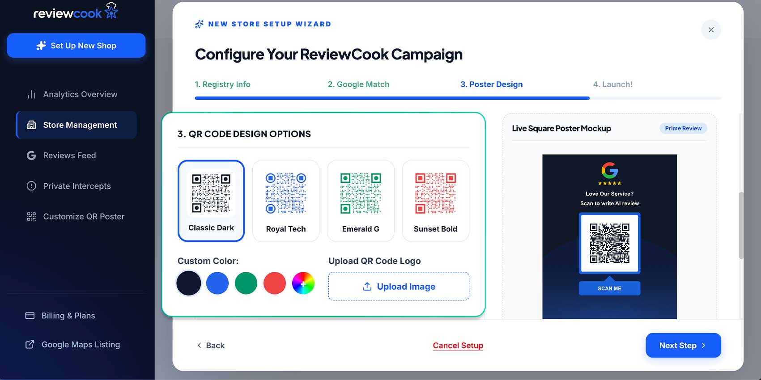The image size is (761, 380).
Task: Click the Google logo on the poster mockup
Action: tap(609, 170)
